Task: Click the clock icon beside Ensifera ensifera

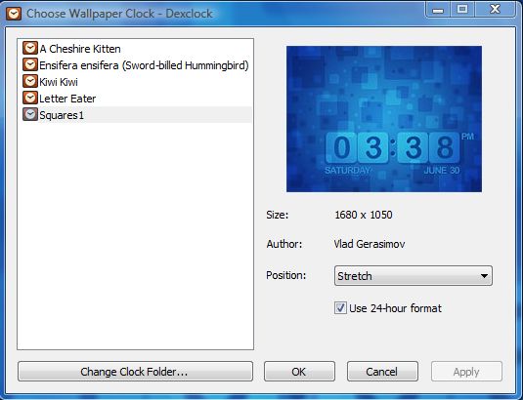Action: (x=30, y=65)
